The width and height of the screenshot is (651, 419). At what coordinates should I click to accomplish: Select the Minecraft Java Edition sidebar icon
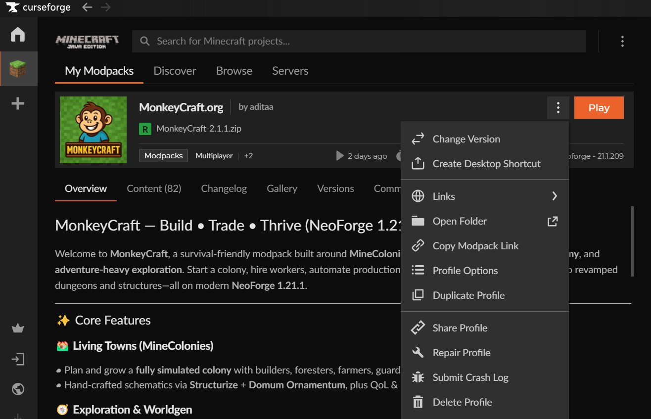point(18,68)
